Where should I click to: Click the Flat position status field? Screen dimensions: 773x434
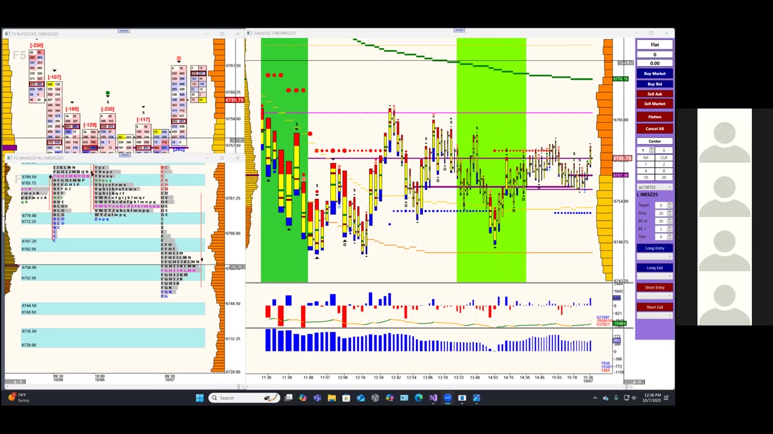click(655, 45)
